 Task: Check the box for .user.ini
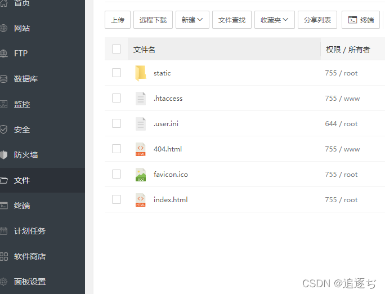click(x=117, y=123)
